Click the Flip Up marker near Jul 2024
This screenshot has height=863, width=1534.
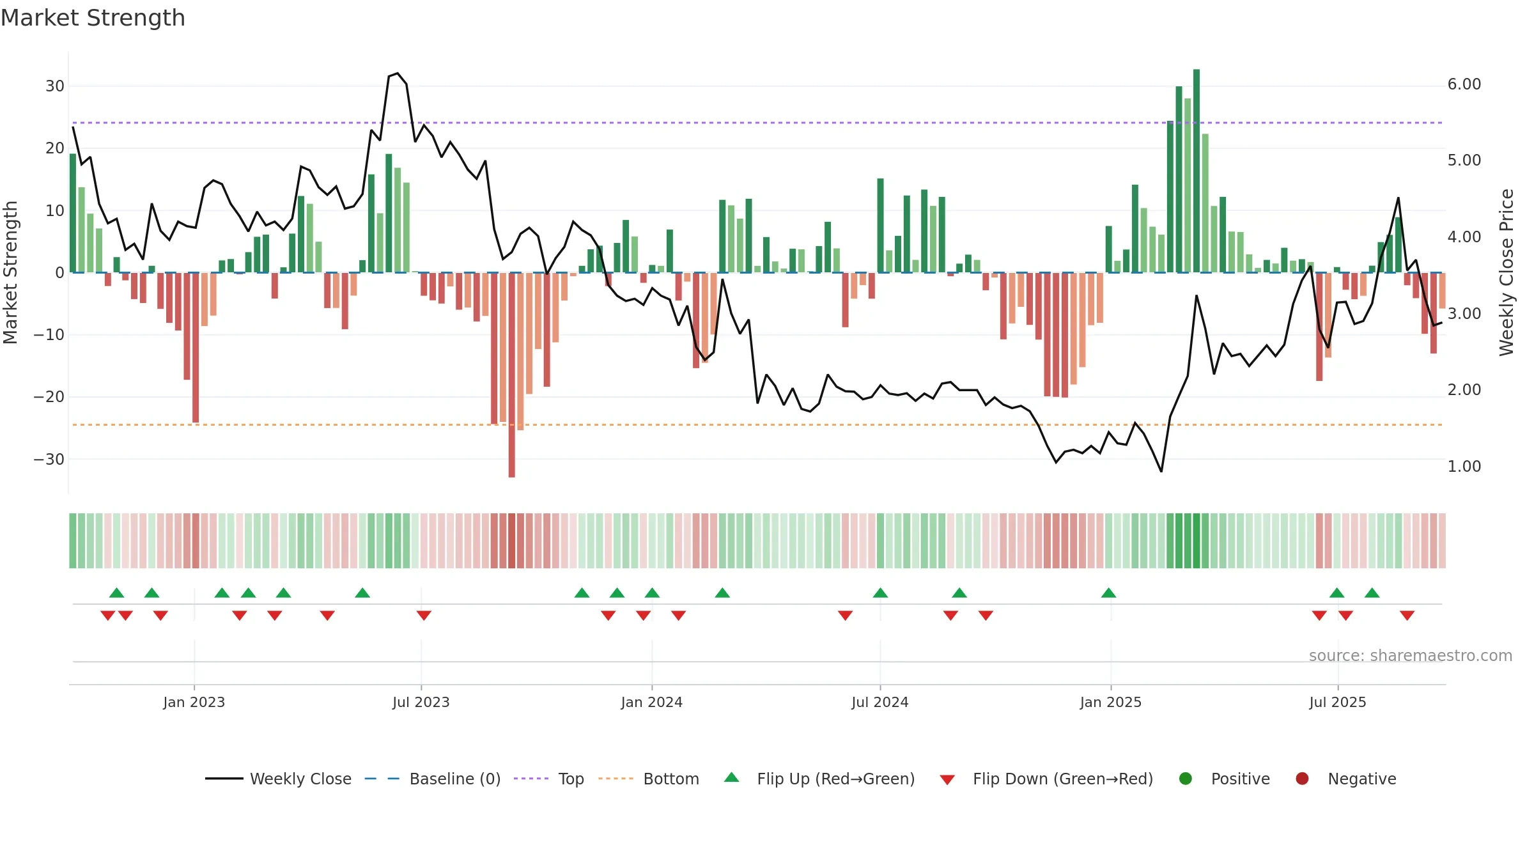(x=880, y=593)
